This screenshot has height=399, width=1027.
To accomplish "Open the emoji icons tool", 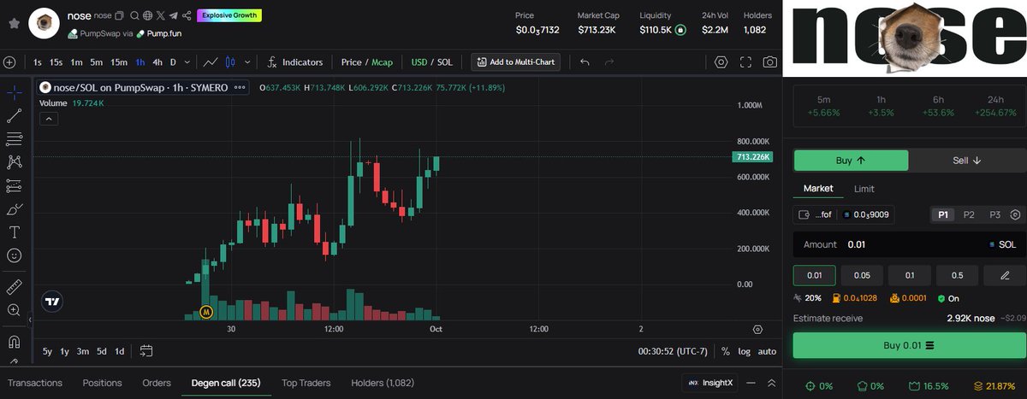I will (15, 255).
